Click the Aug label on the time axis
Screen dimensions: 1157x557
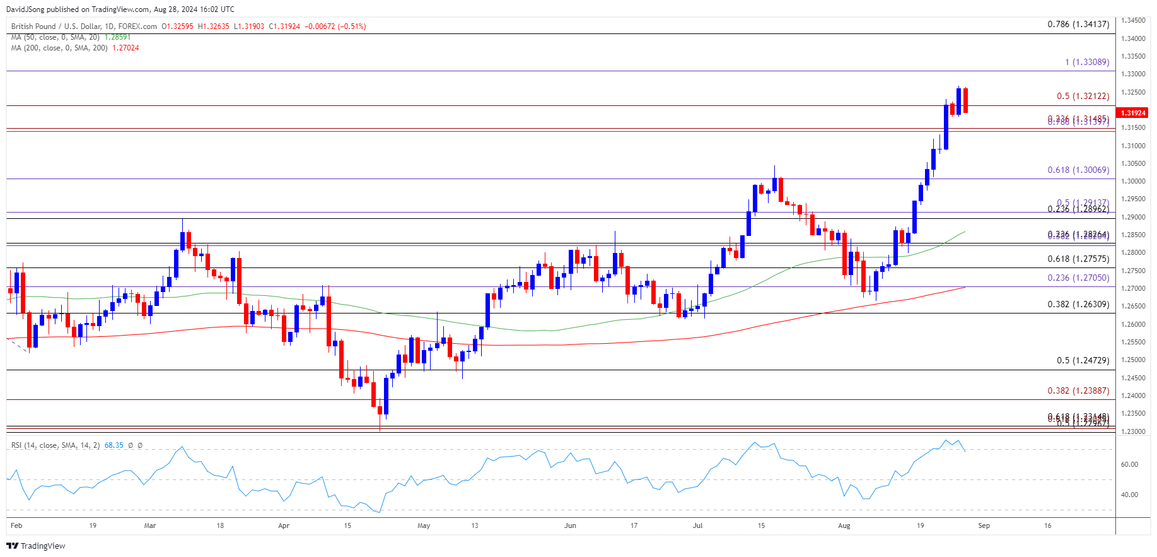point(844,526)
